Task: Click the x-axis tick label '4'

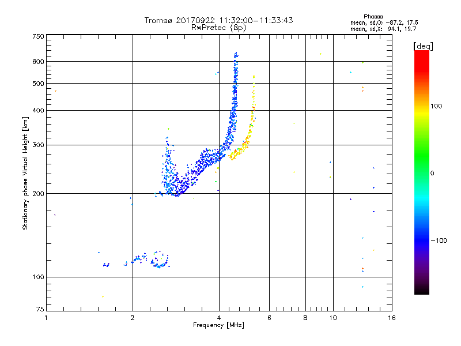Action: click(219, 318)
